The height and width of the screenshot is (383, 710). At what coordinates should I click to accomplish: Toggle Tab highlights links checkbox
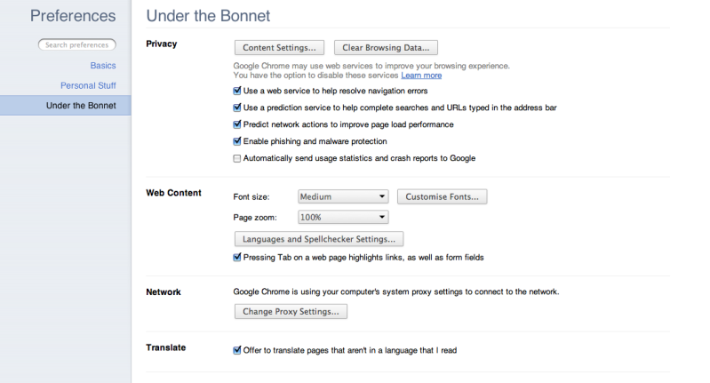[237, 258]
